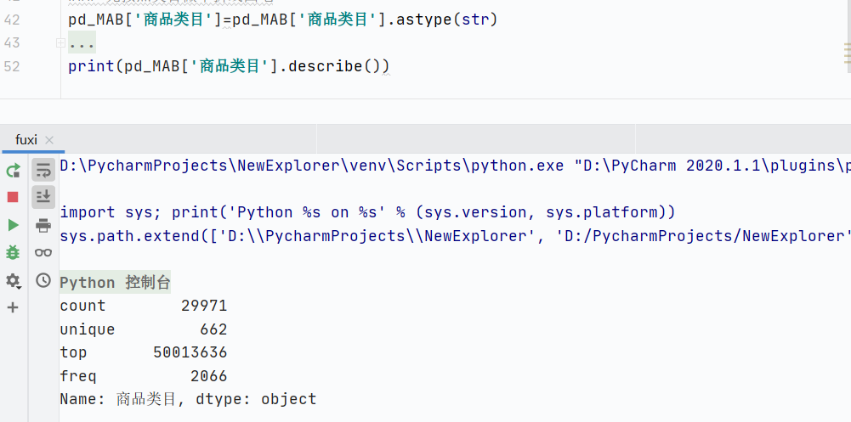Screen dimensions: 851x422
Task: Open console command history clock icon
Action: (x=43, y=280)
